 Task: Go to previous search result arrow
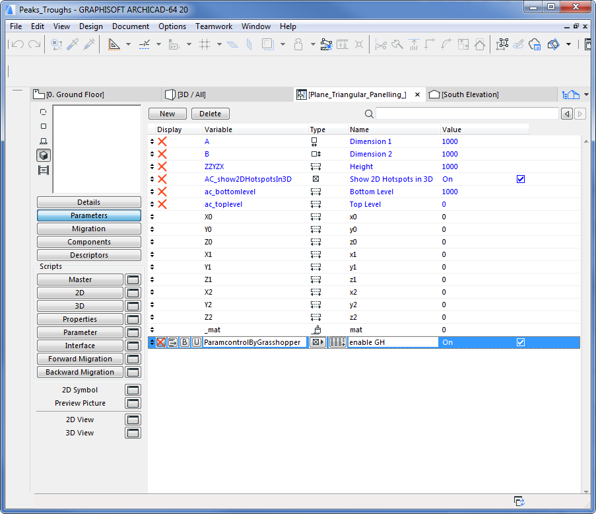(567, 114)
